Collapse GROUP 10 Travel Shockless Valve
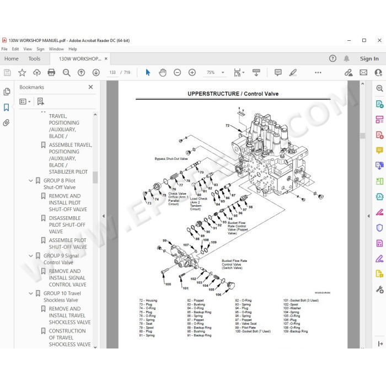386x386 pixels. pyautogui.click(x=31, y=293)
